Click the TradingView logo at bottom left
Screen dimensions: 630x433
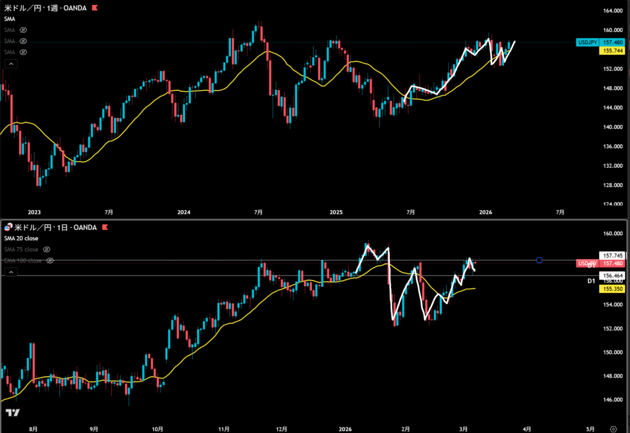pos(12,413)
